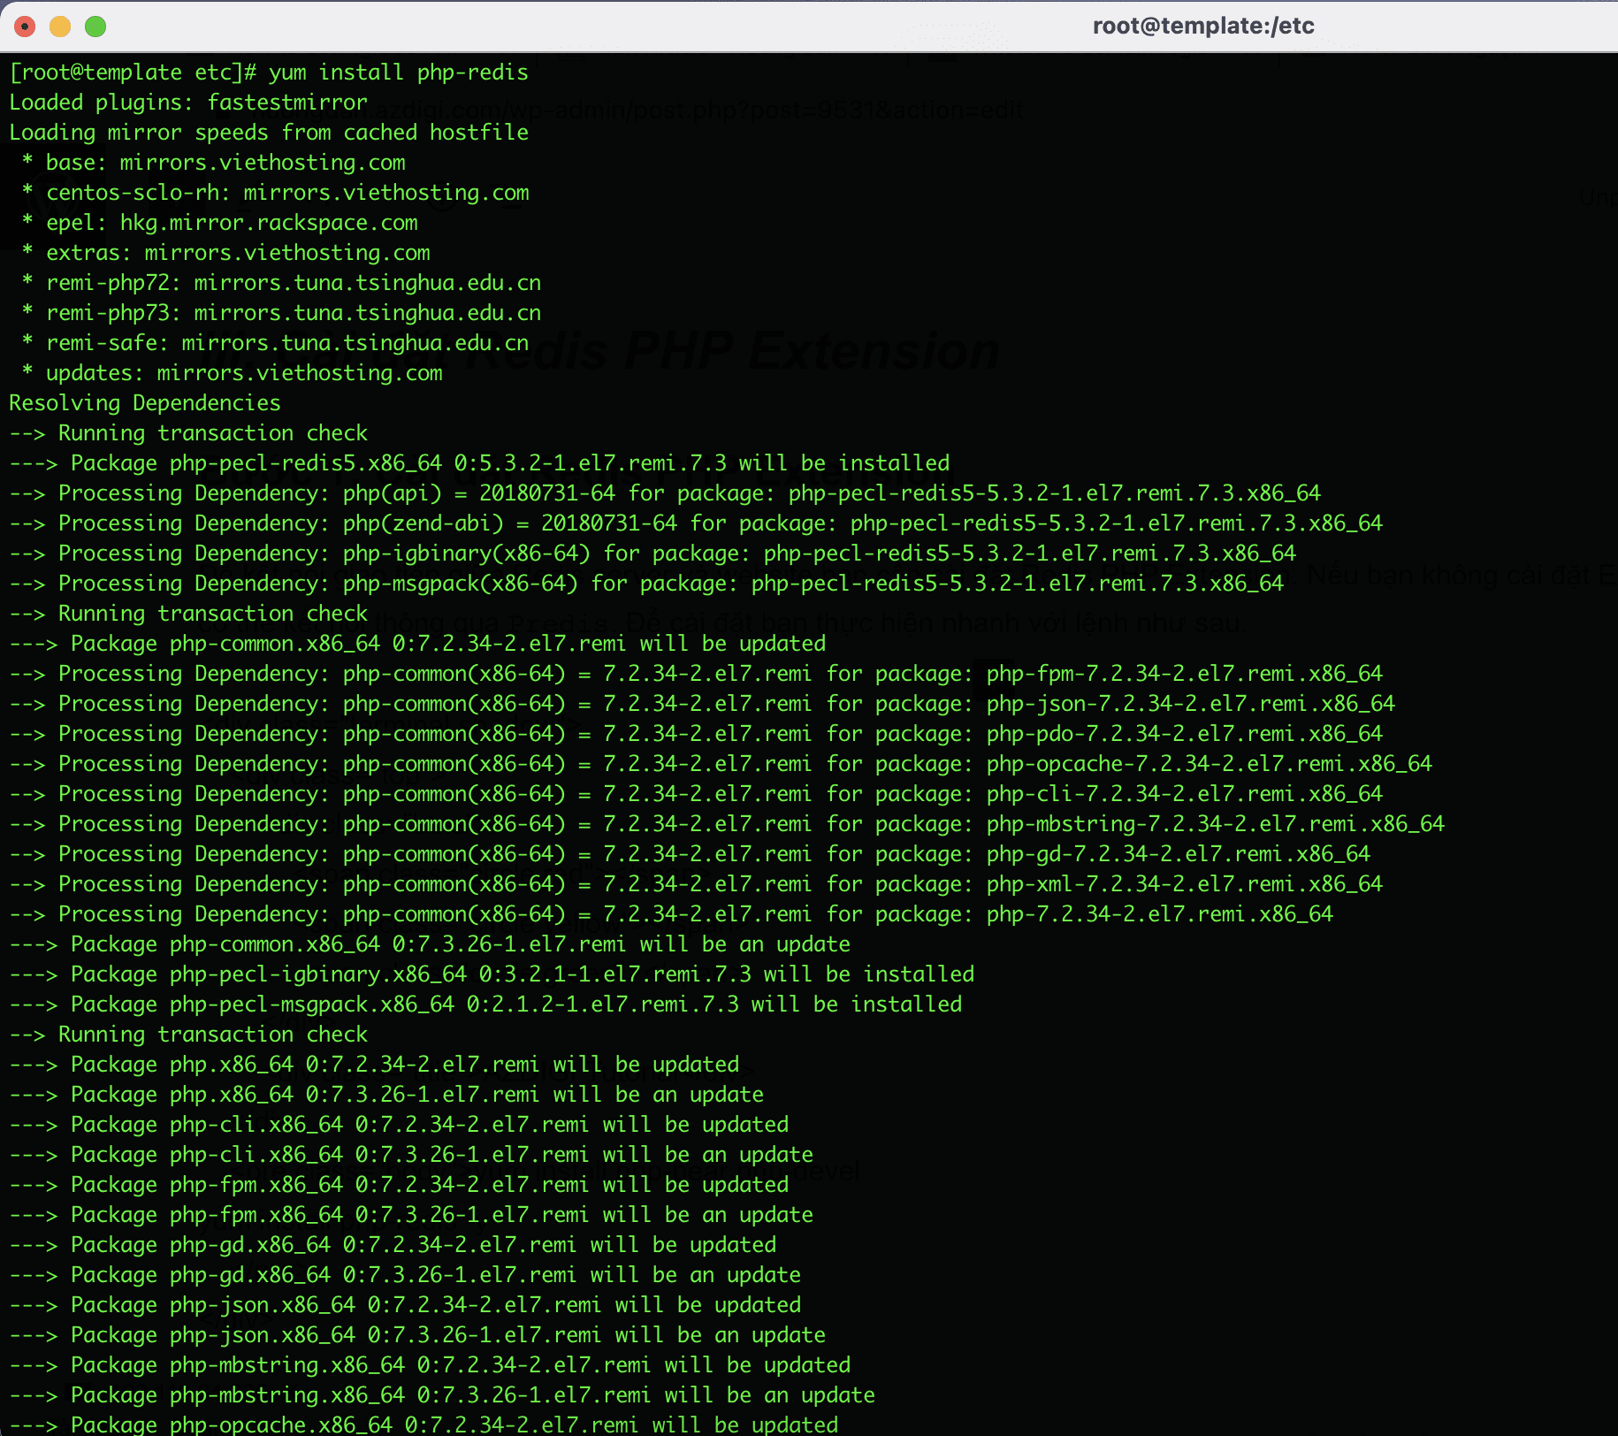Click the php-pecl-igbinary.x86_64 'will be installed' line

(x=492, y=974)
